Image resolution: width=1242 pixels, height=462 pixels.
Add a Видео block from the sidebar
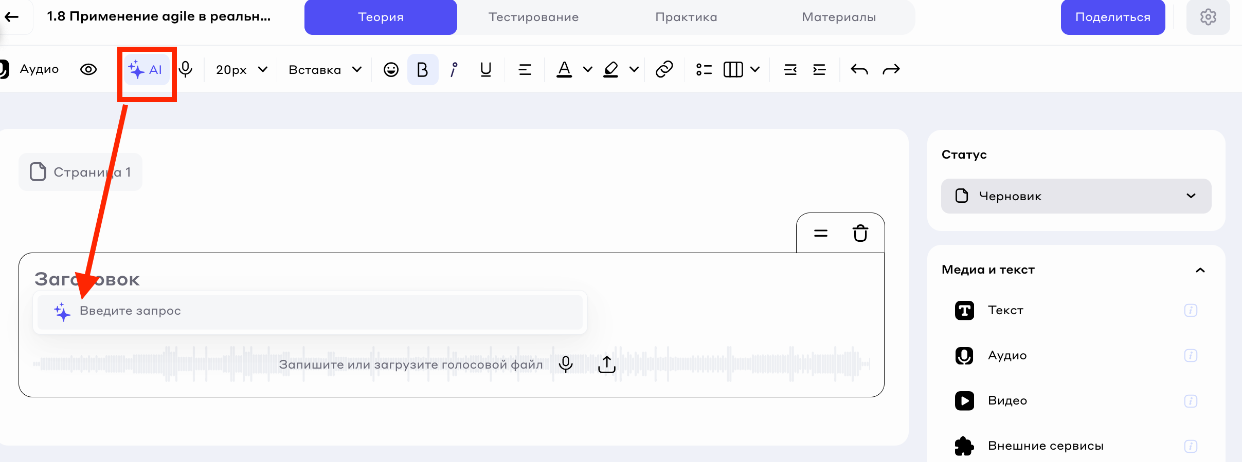pos(1007,400)
